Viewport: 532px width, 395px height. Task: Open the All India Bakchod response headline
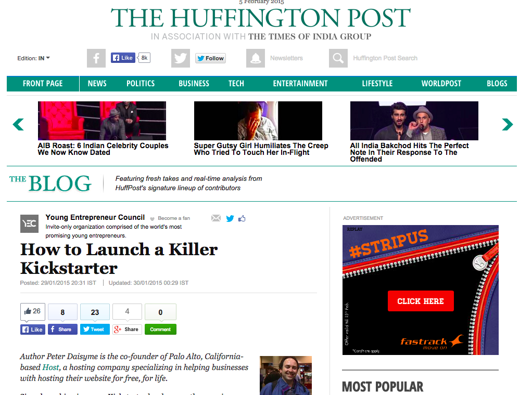409,152
